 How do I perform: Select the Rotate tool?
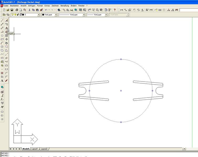pos(7,43)
